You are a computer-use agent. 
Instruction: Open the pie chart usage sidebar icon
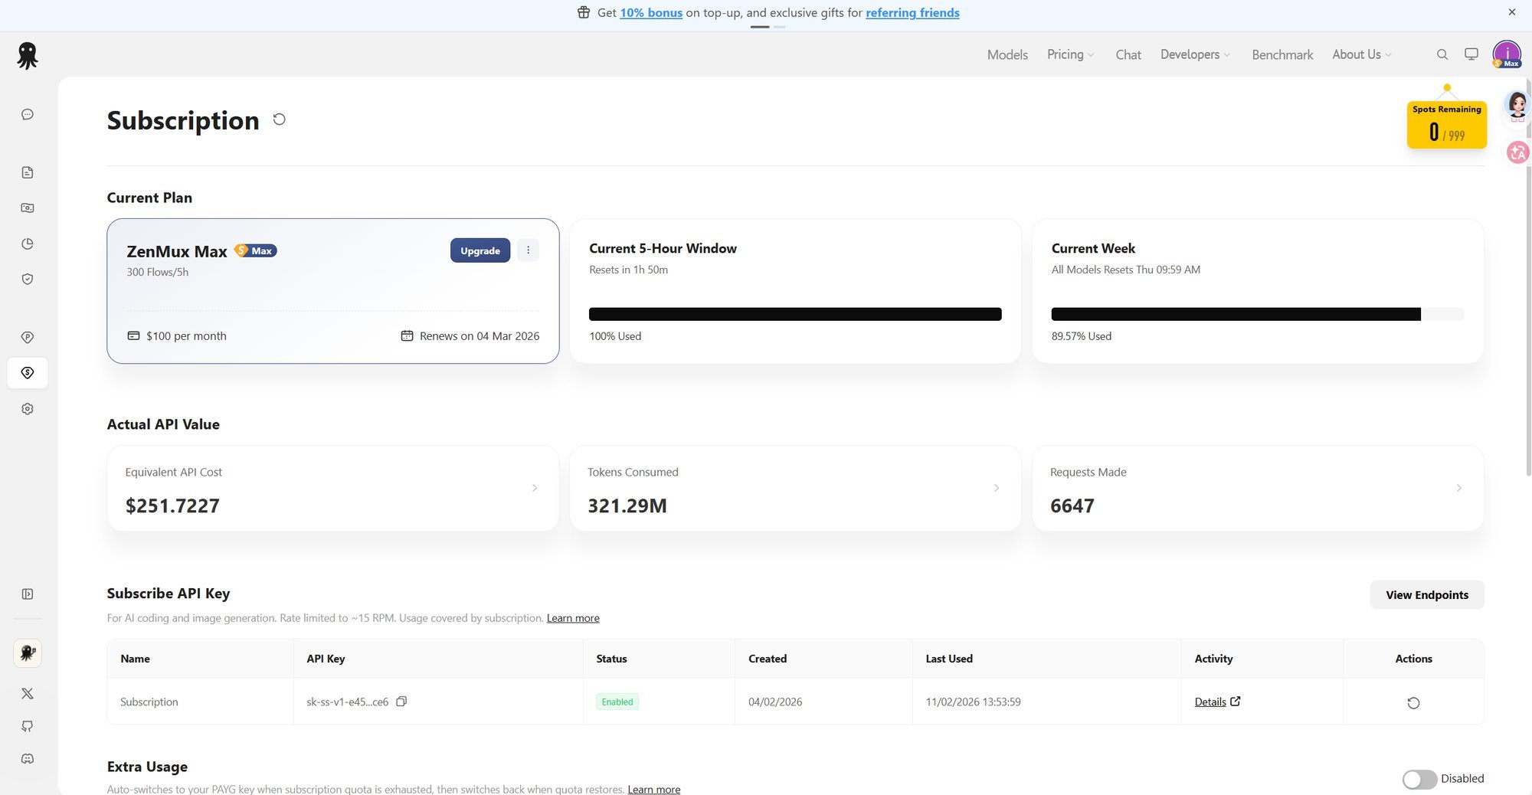coord(28,244)
